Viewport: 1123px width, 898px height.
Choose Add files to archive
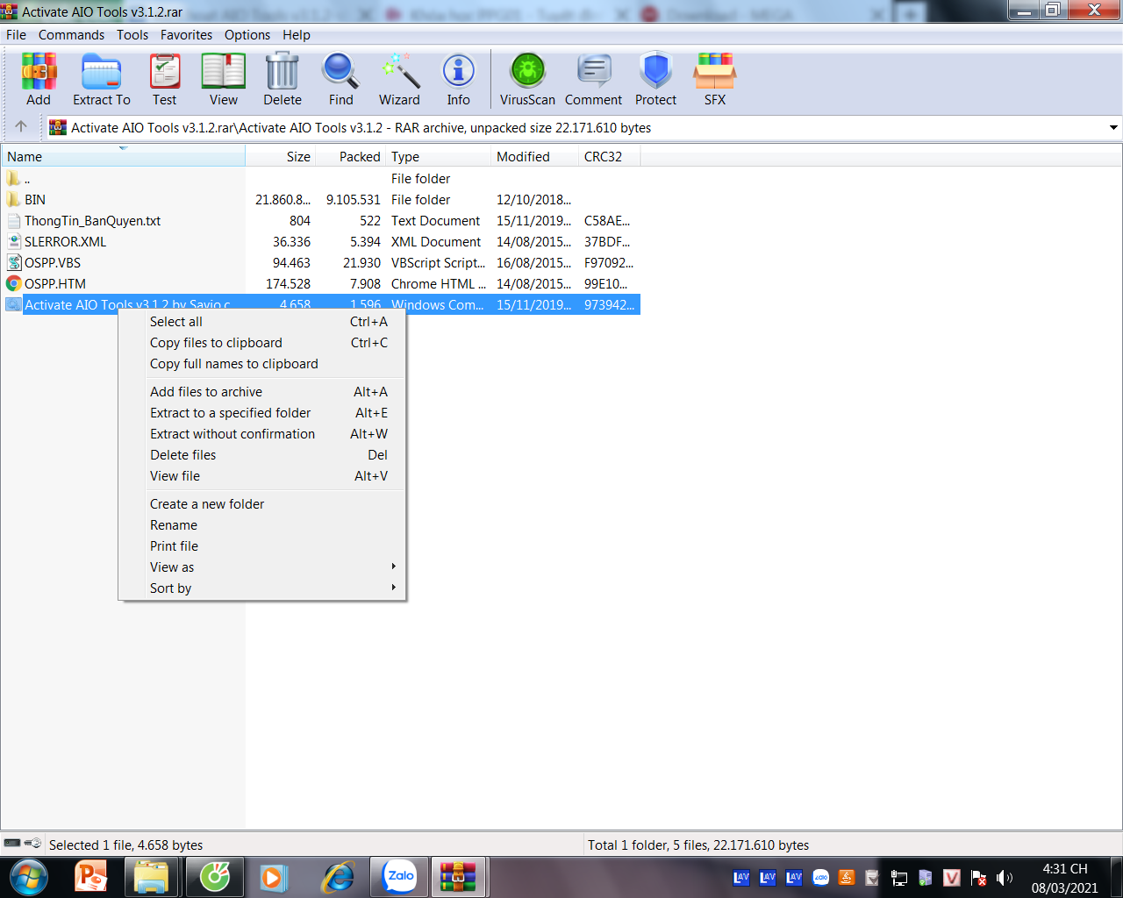(261, 392)
